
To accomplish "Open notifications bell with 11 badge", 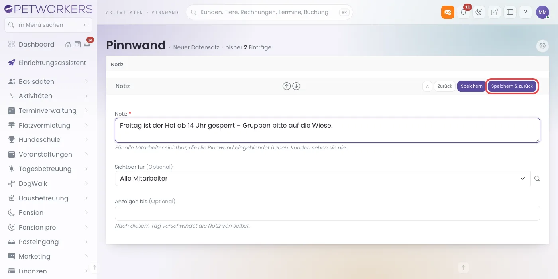I will tap(463, 12).
